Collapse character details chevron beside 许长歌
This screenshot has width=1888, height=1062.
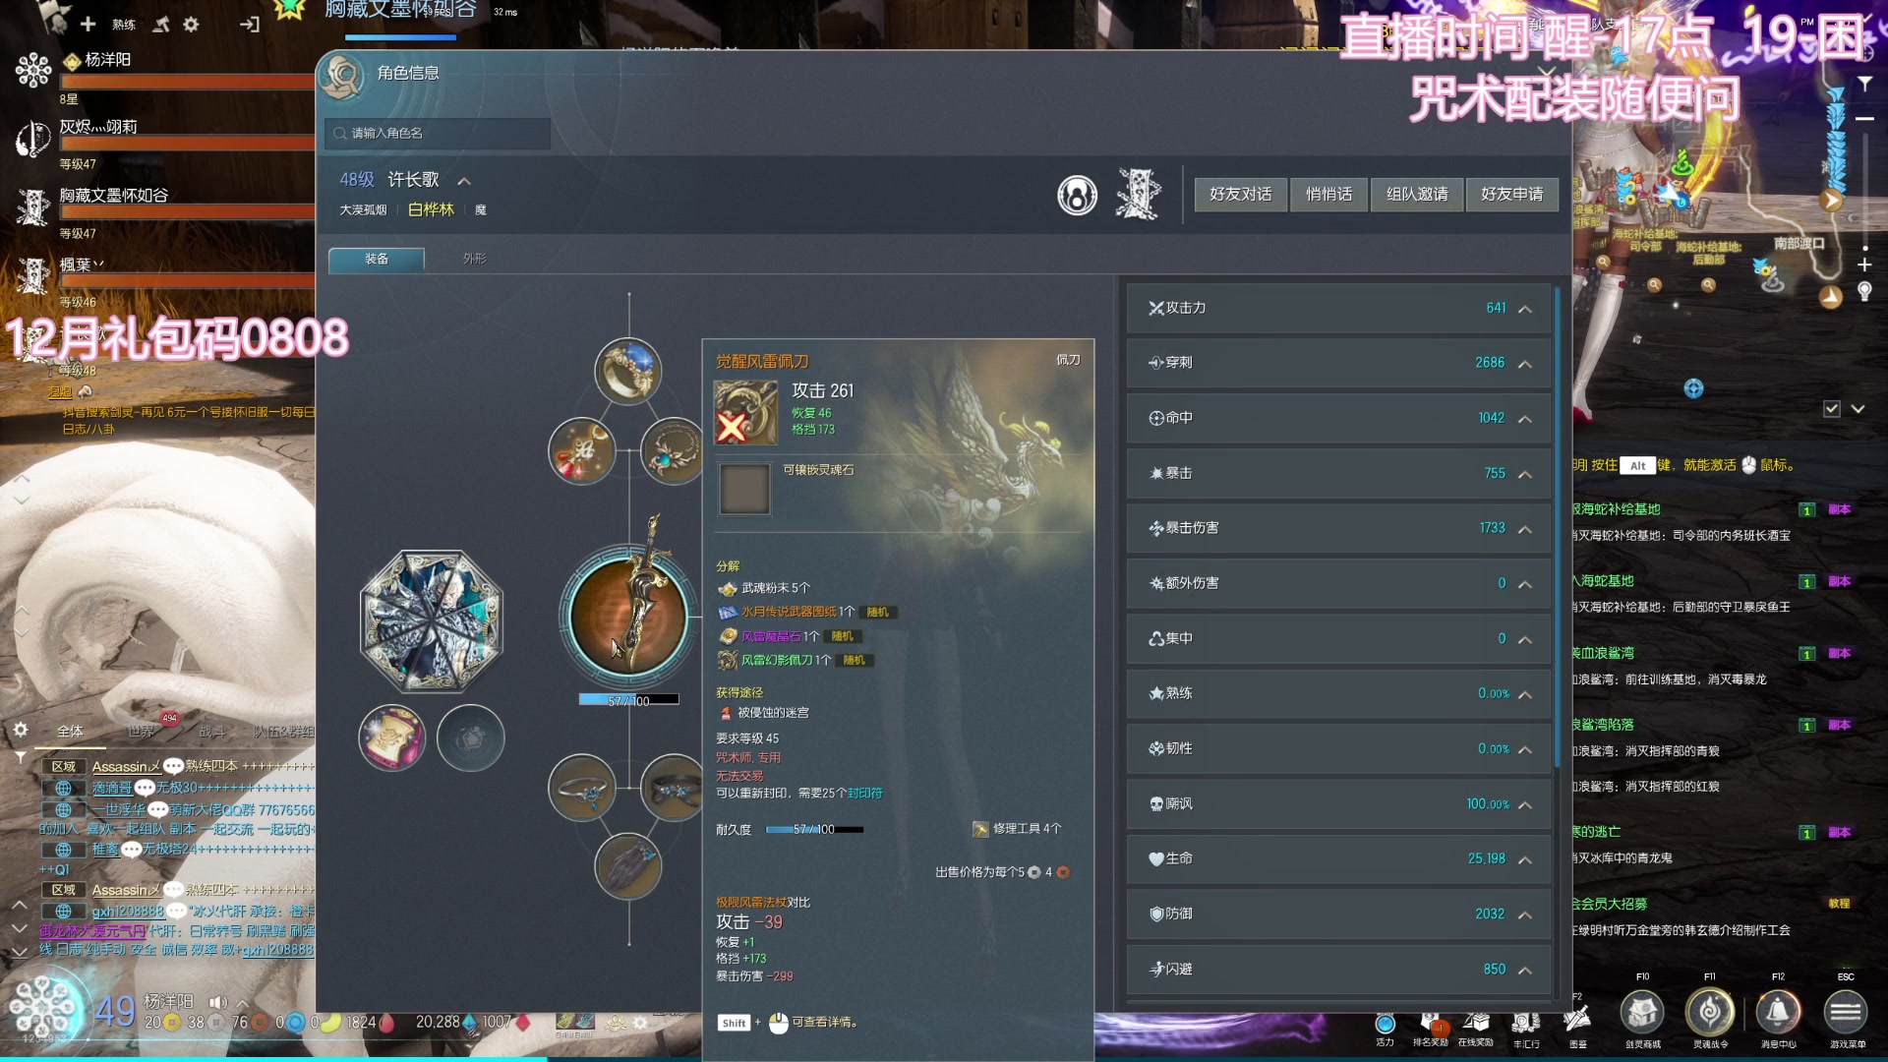click(464, 181)
